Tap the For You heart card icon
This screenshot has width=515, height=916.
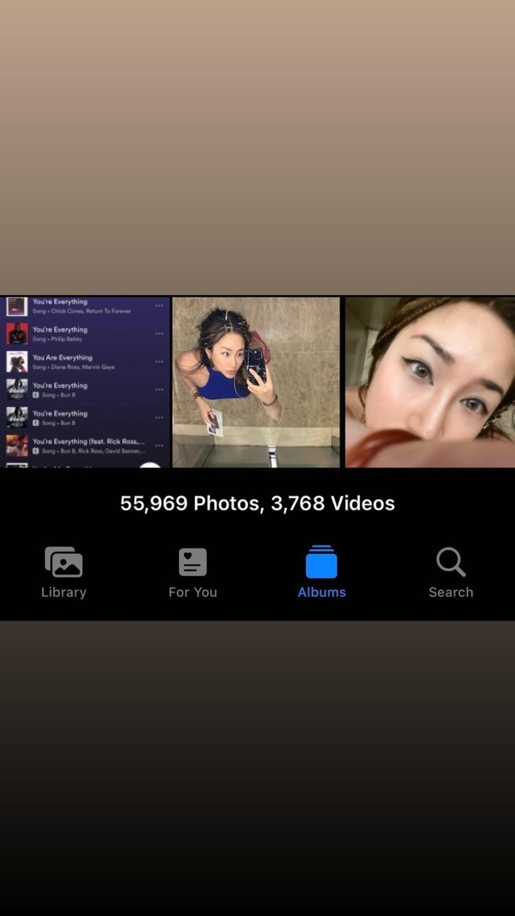tap(193, 562)
